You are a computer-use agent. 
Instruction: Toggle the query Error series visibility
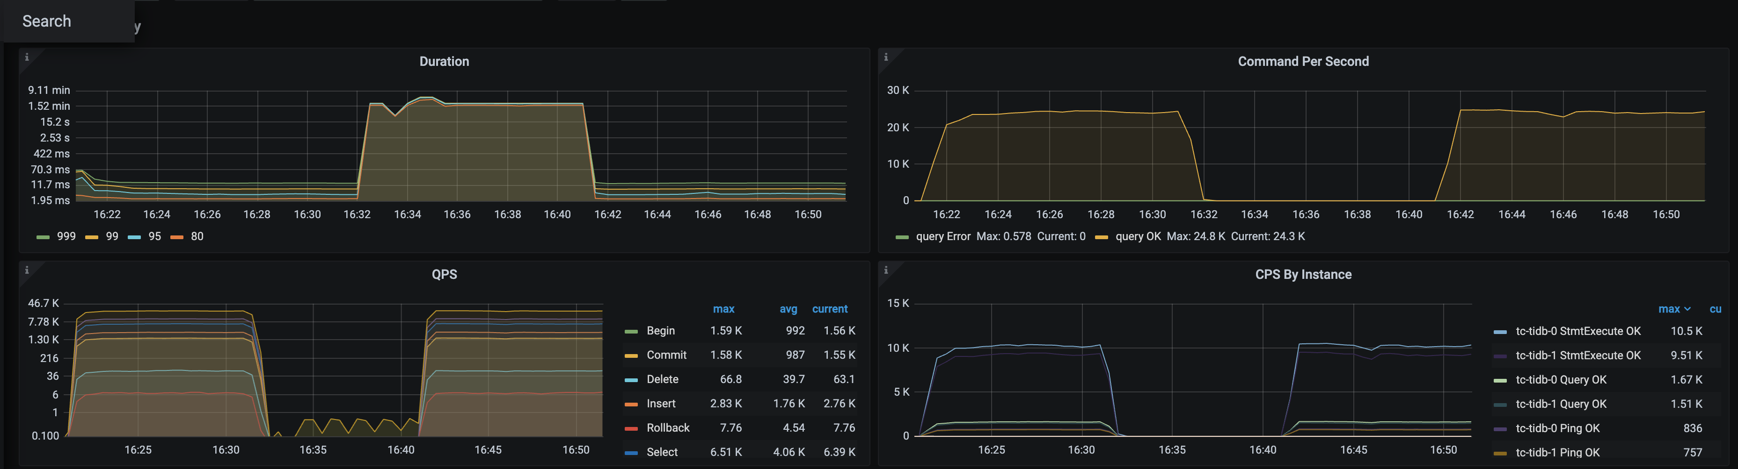click(943, 236)
